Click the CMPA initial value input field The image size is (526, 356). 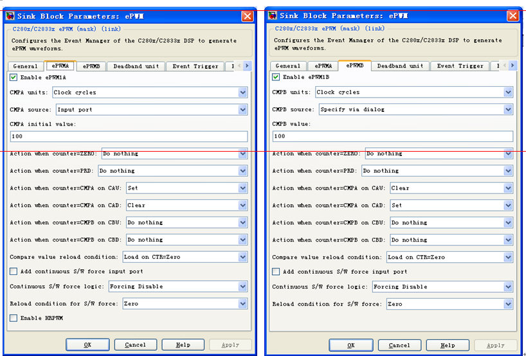tap(129, 136)
